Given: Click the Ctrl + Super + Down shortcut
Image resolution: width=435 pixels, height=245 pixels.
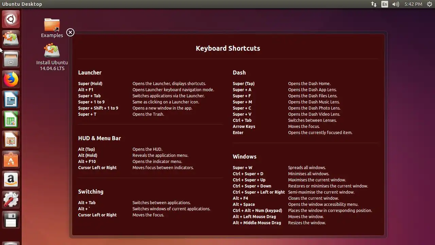Looking at the screenshot, I should pyautogui.click(x=252, y=186).
